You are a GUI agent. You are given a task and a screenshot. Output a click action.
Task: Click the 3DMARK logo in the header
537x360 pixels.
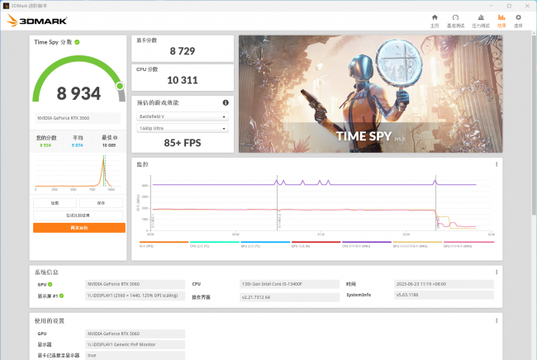(36, 21)
